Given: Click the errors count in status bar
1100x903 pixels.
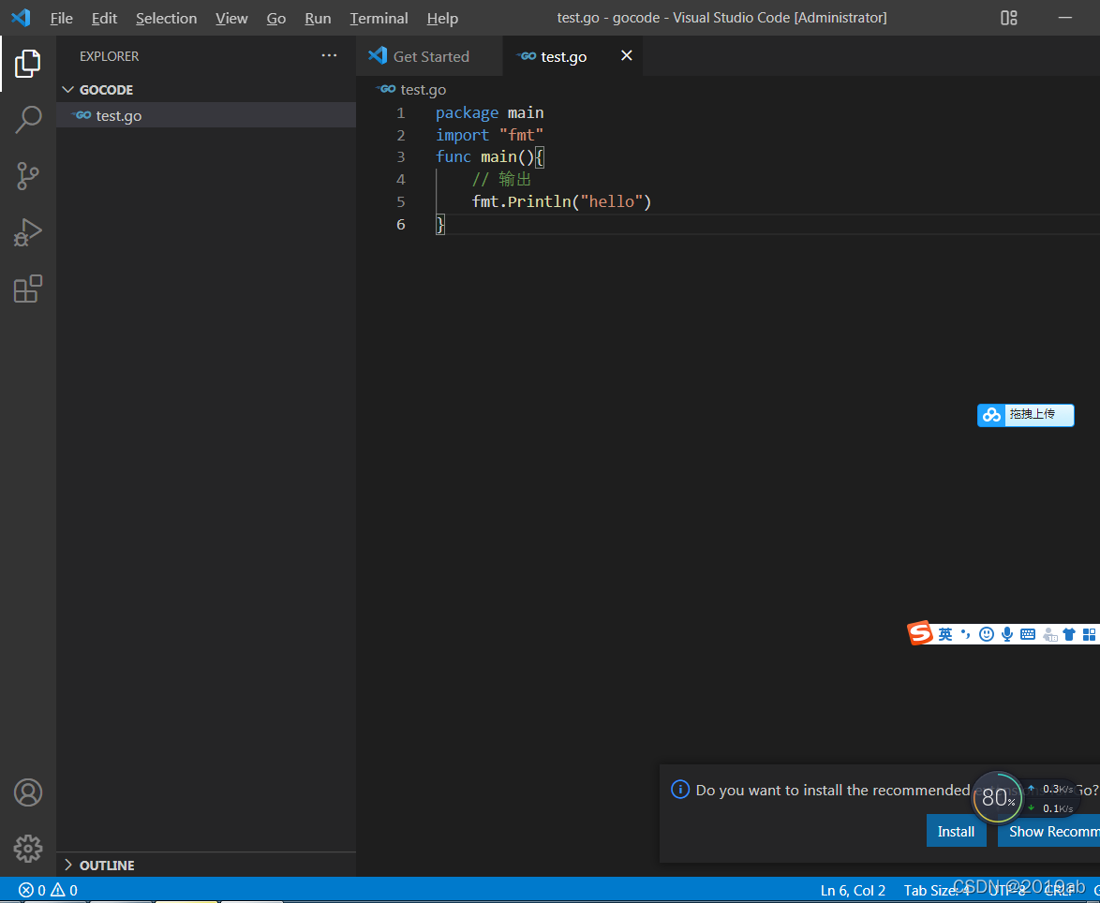Looking at the screenshot, I should pyautogui.click(x=32, y=891).
